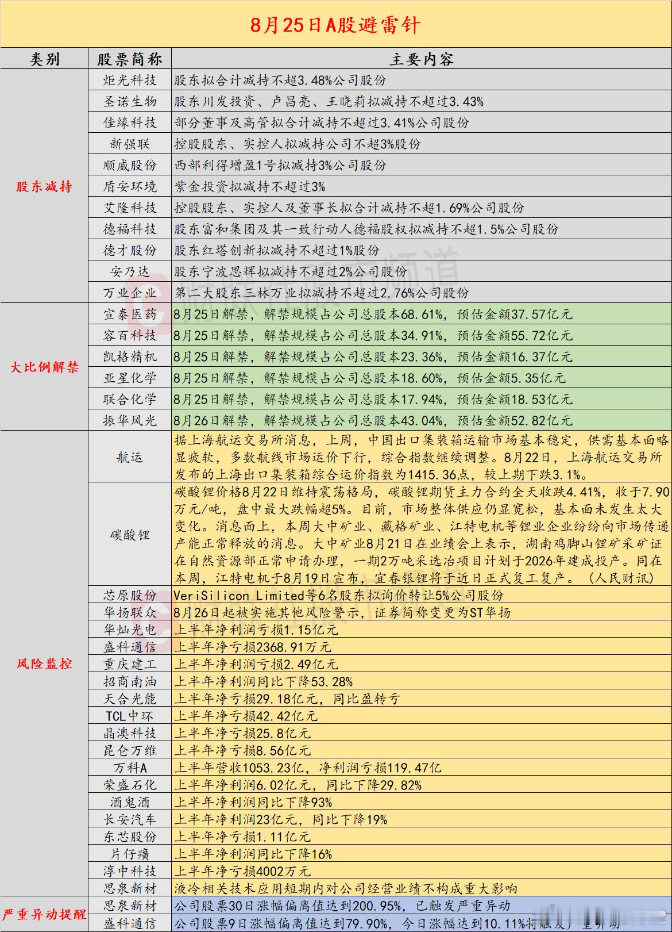Viewport: 672px width, 932px height.
Task: Click content '上半年净利润23亿元, 同比下降19%'
Action: click(281, 819)
